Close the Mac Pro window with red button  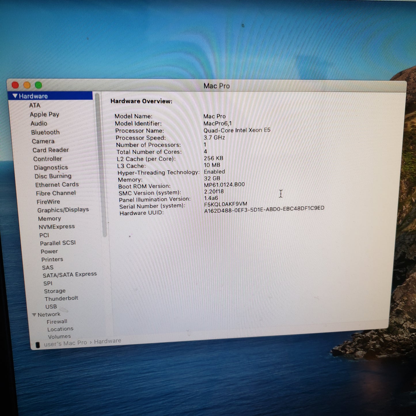click(15, 85)
